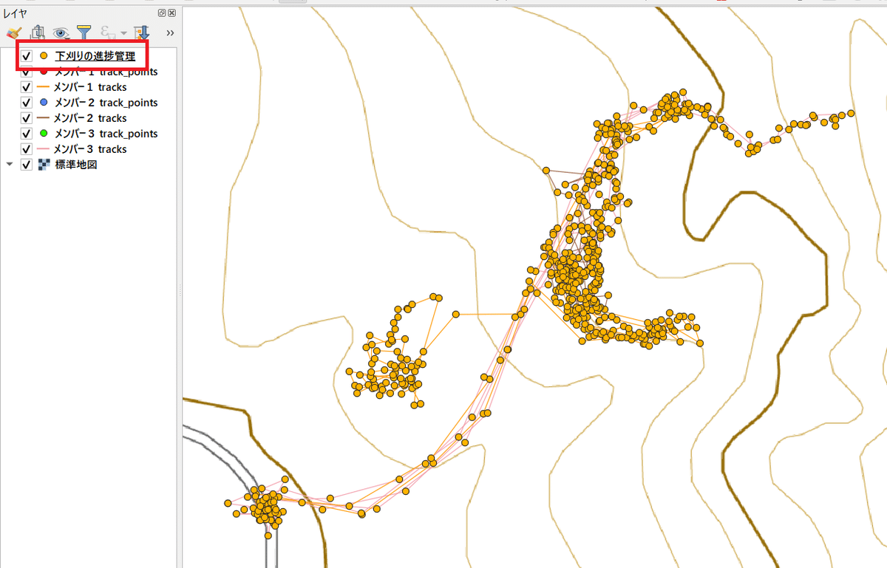Collapse the 標準地図 layer tree arrow
This screenshot has width=887, height=568.
pos(10,165)
